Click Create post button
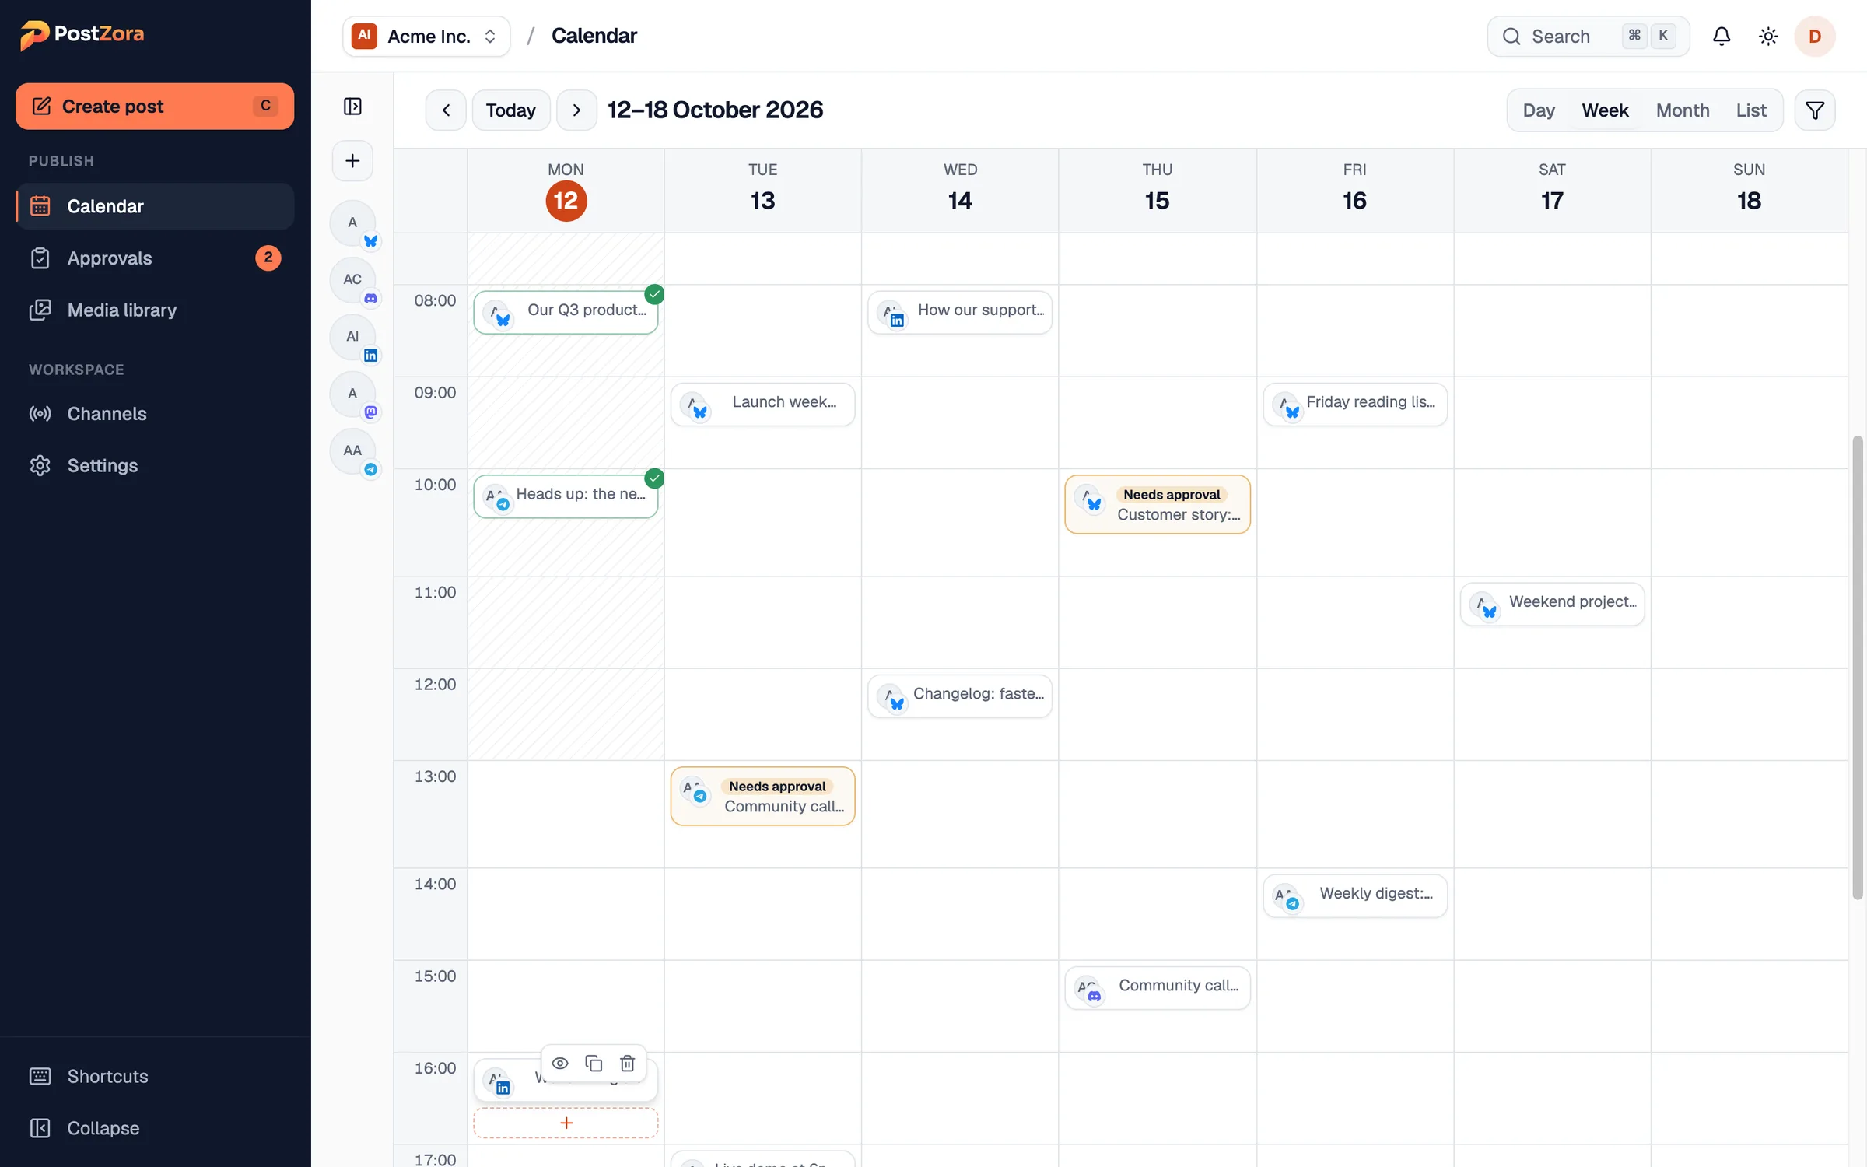 (155, 107)
